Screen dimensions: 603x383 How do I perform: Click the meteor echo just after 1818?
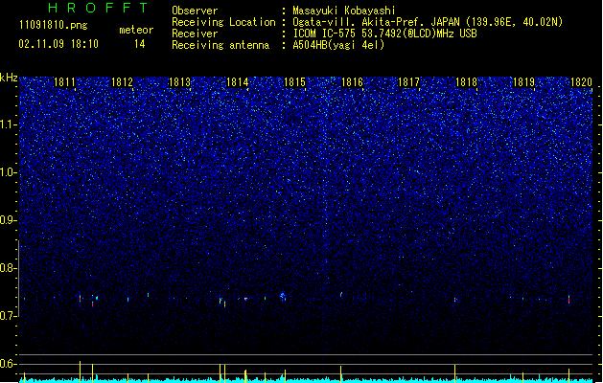click(455, 300)
